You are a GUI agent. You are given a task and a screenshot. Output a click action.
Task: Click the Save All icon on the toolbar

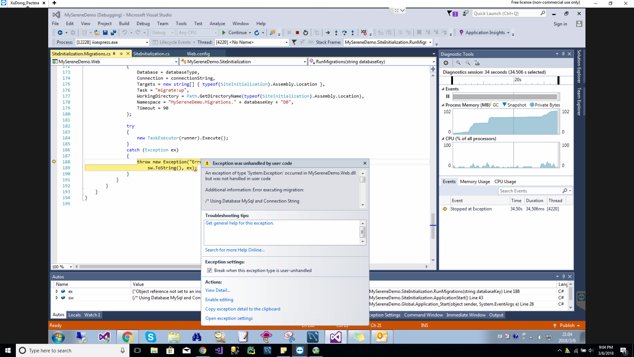pyautogui.click(x=114, y=32)
